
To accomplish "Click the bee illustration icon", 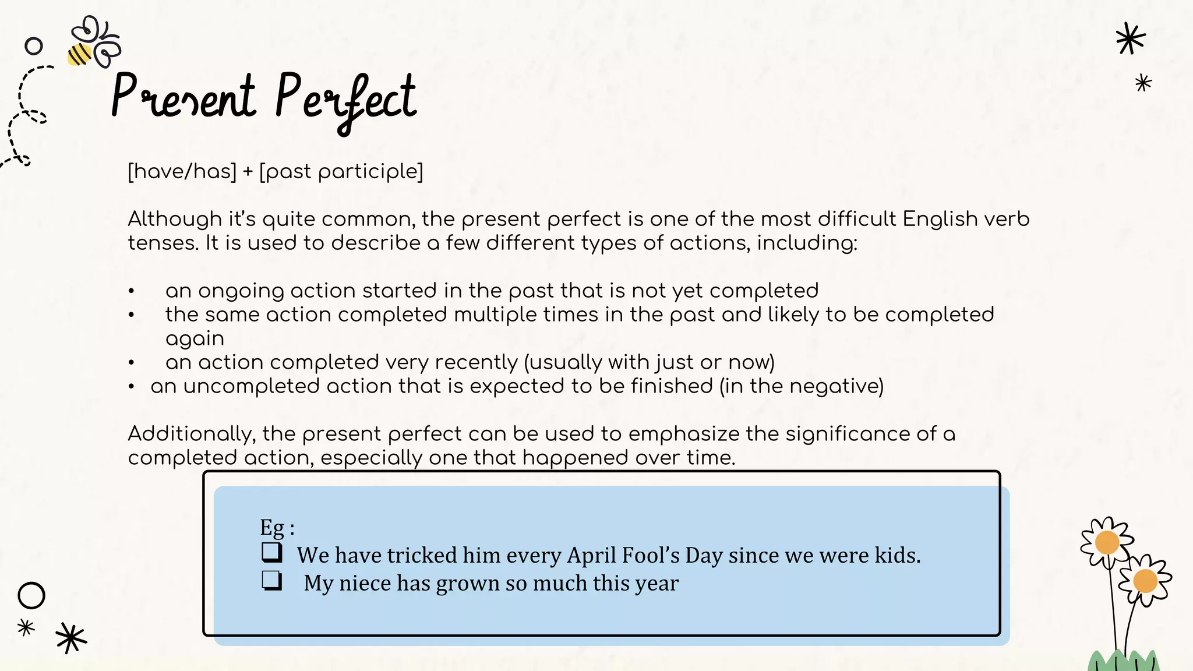I will tap(93, 43).
